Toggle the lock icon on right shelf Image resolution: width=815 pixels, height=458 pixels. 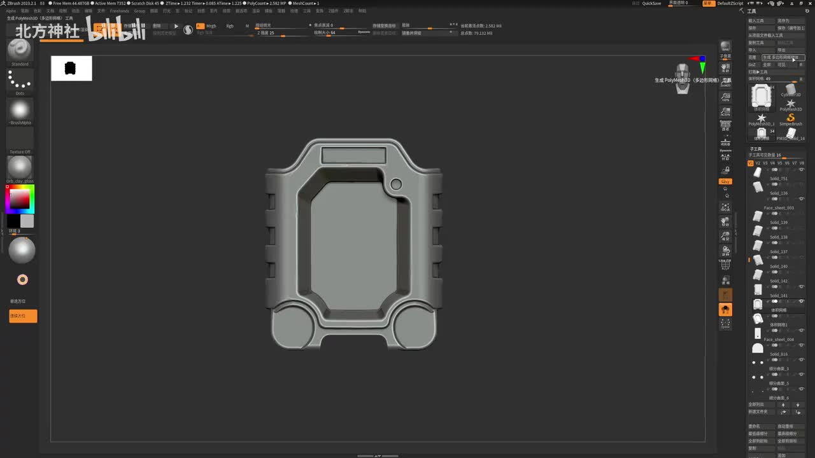pos(725,170)
